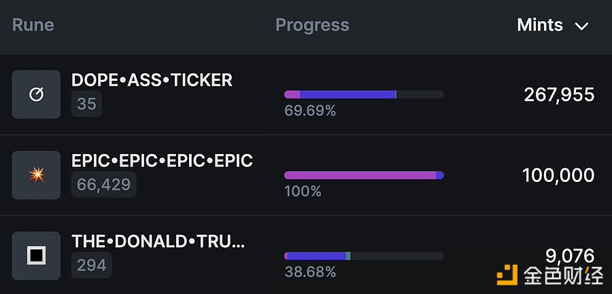This screenshot has height=294, width=612.
Task: Expand the Mints sort chevron
Action: pos(581,26)
